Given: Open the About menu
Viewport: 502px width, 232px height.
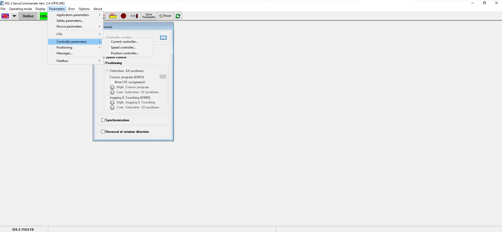Looking at the screenshot, I should click(x=98, y=9).
